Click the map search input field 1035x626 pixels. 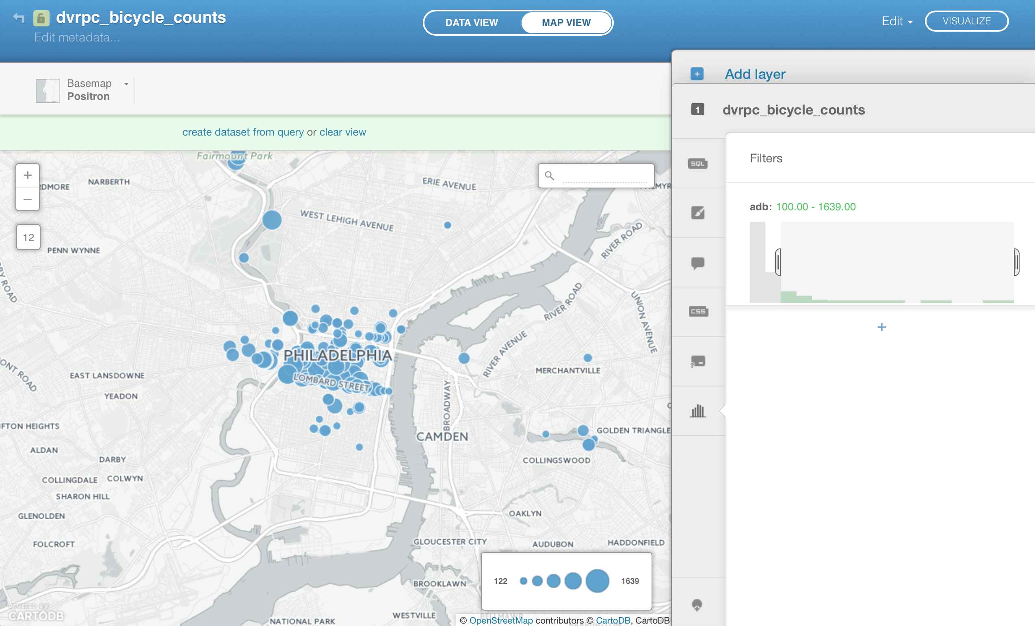604,175
